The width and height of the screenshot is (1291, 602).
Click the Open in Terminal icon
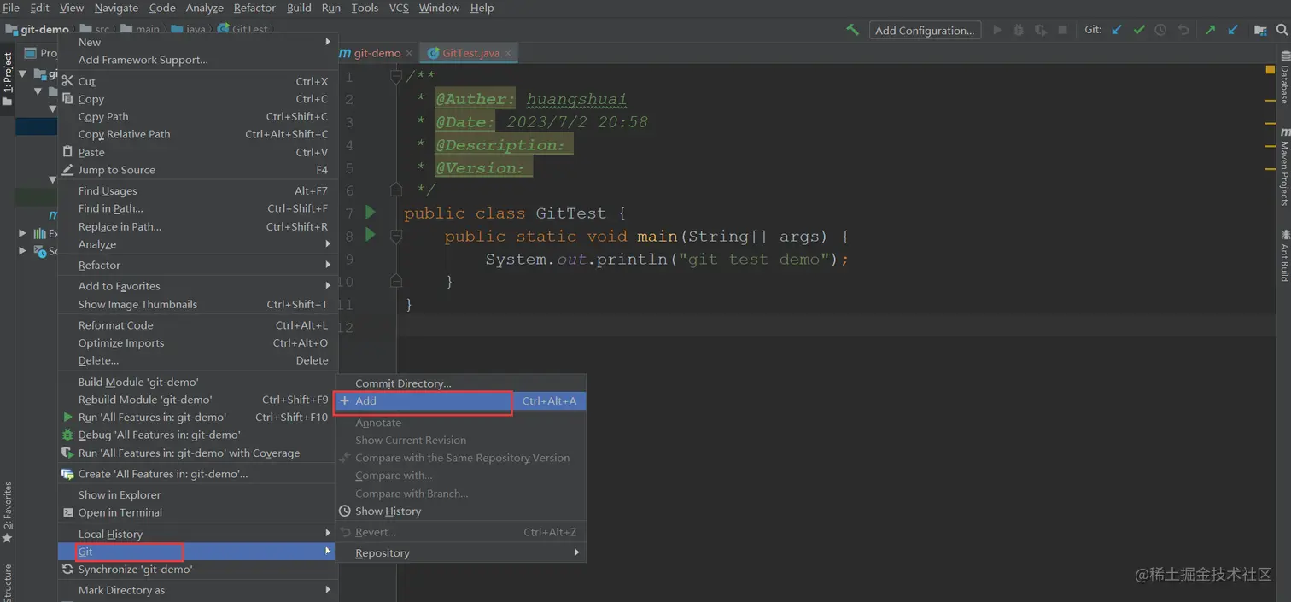click(67, 512)
